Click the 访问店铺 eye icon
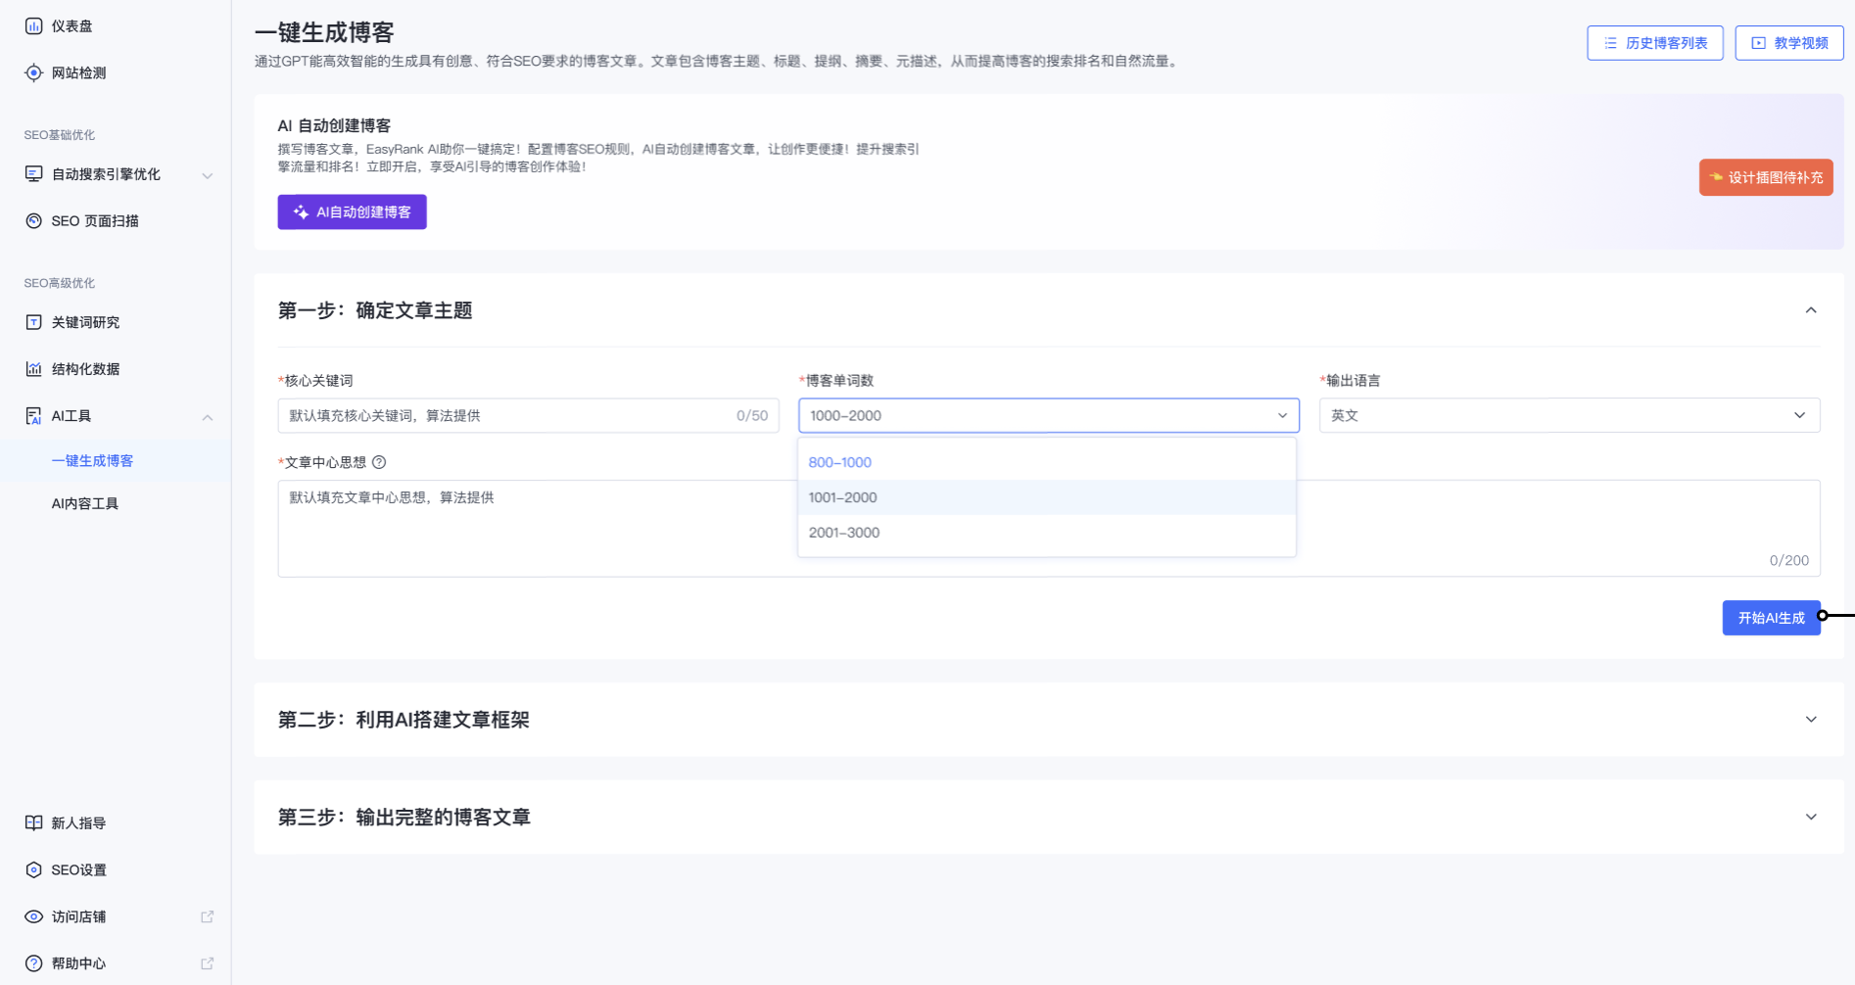The image size is (1855, 985). tap(33, 916)
